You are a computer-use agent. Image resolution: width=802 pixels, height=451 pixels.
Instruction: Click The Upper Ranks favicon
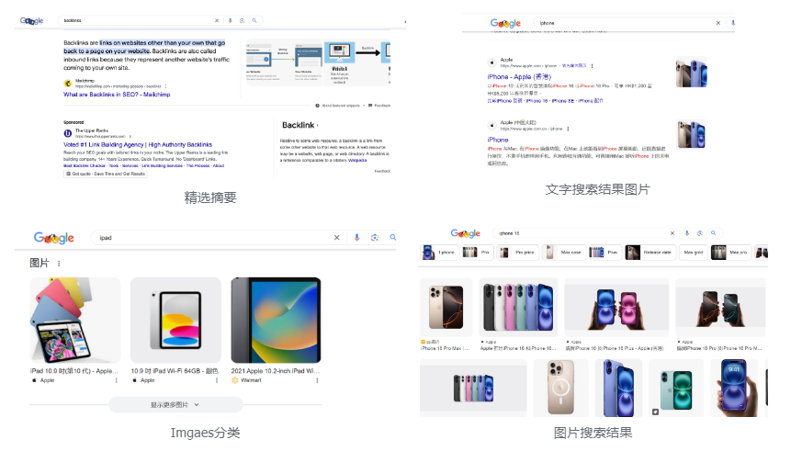pos(67,133)
